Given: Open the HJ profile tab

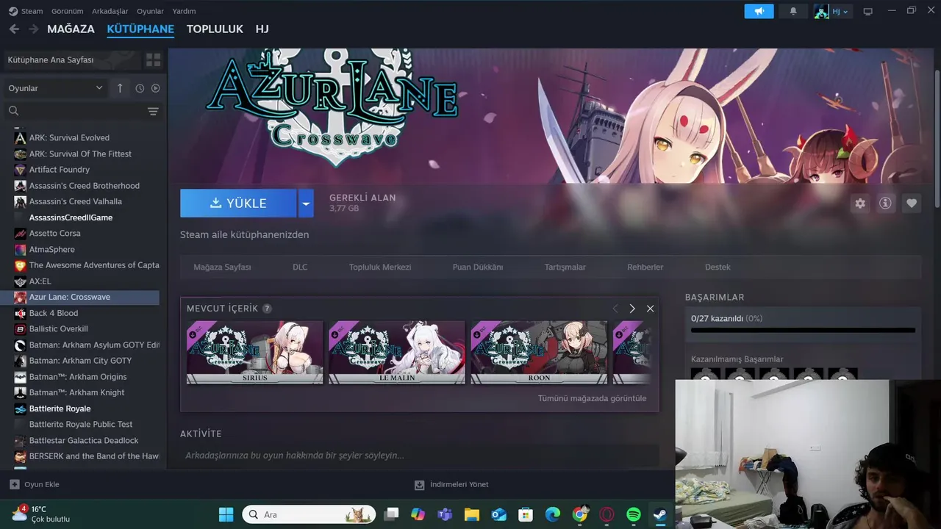Looking at the screenshot, I should pos(262,29).
